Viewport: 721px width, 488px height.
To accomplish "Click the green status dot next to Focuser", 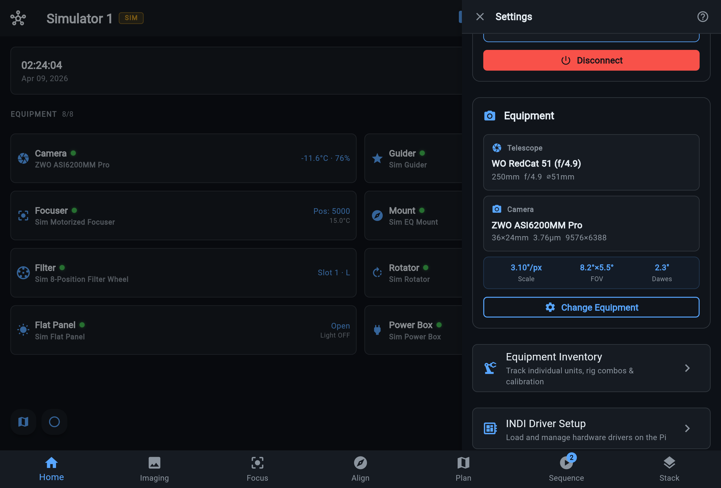I will click(x=74, y=210).
